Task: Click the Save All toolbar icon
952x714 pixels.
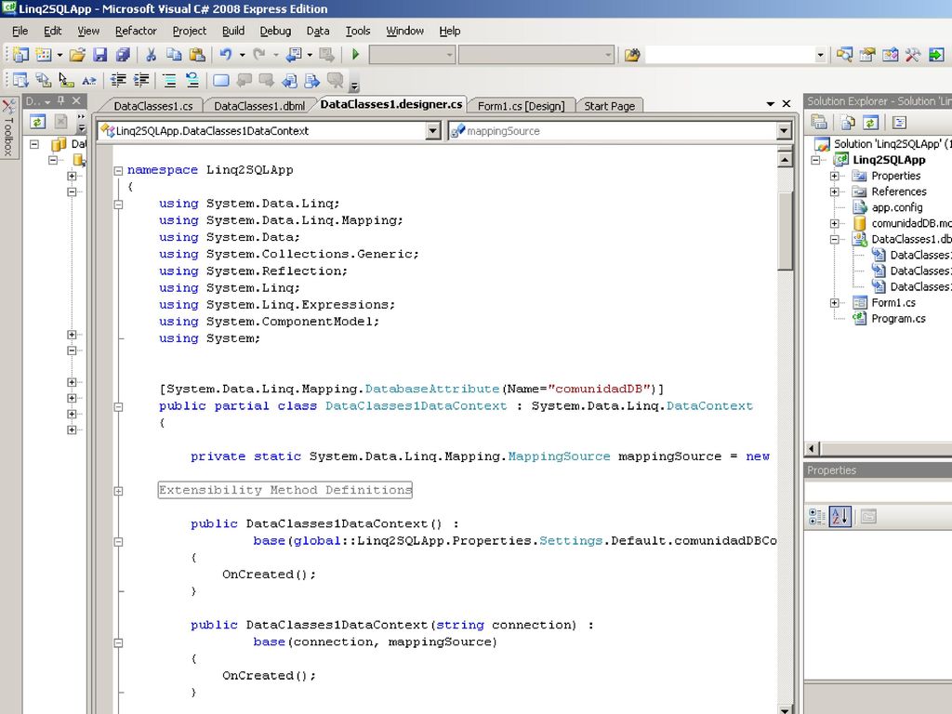Action: (x=124, y=55)
